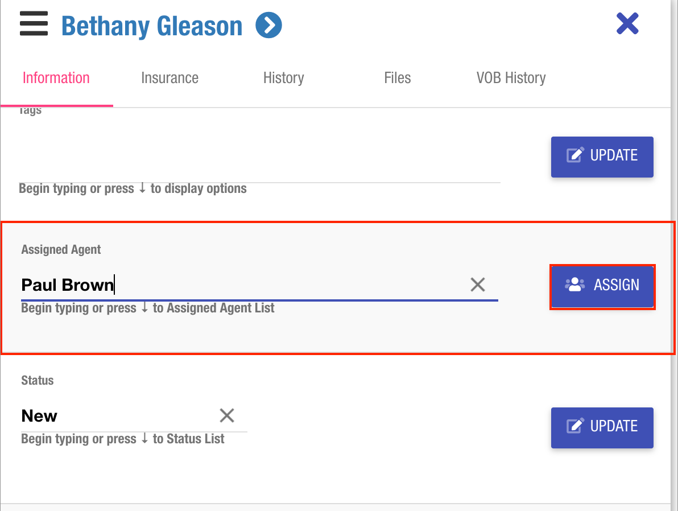Switch to the Information tab
The height and width of the screenshot is (511, 678).
pos(56,78)
